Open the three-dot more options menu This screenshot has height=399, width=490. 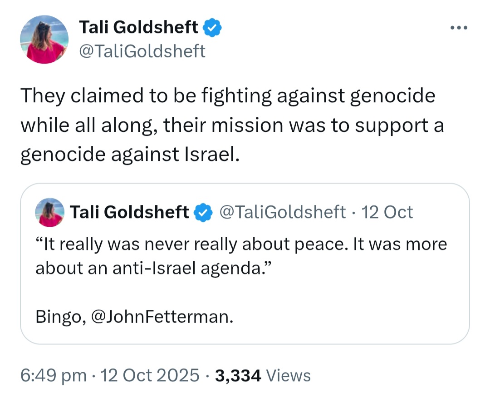coord(459,28)
